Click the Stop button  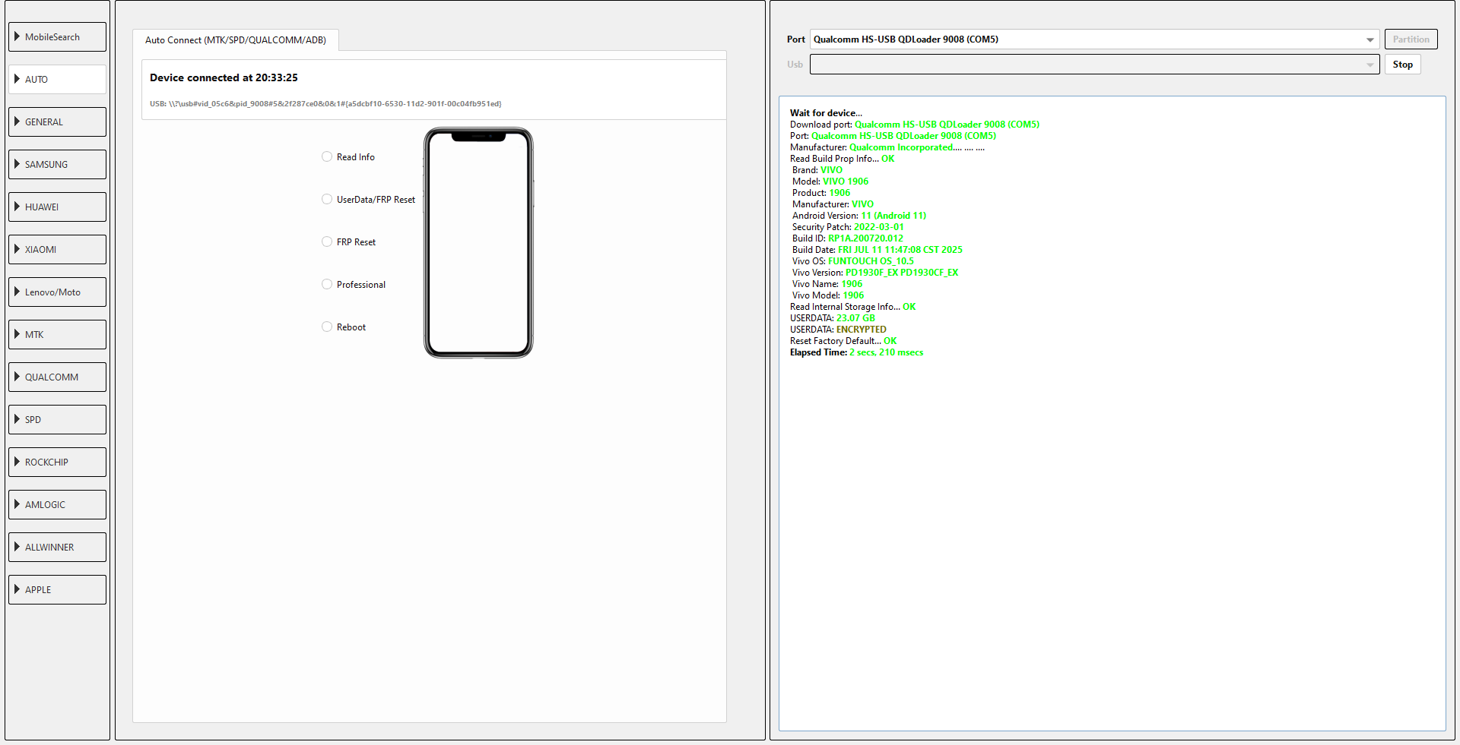(x=1402, y=65)
